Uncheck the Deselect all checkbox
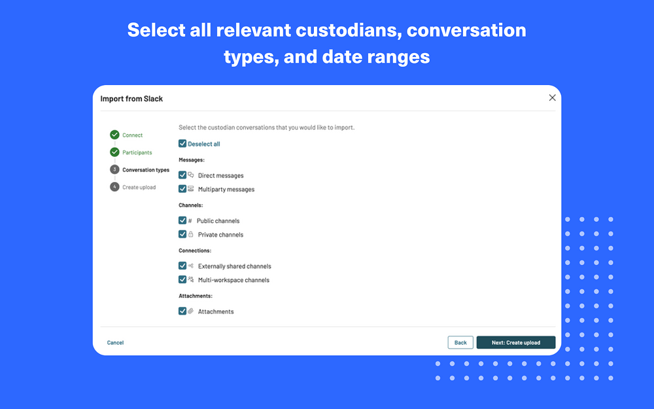 182,143
